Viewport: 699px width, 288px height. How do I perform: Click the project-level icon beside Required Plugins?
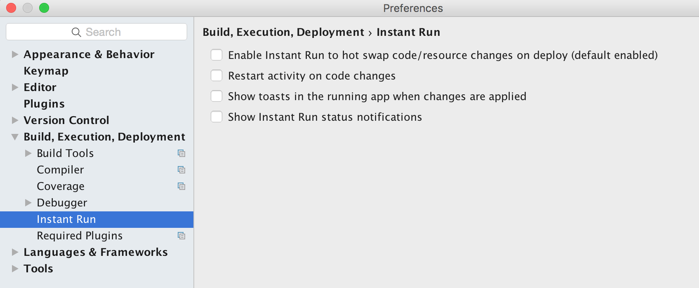point(181,236)
